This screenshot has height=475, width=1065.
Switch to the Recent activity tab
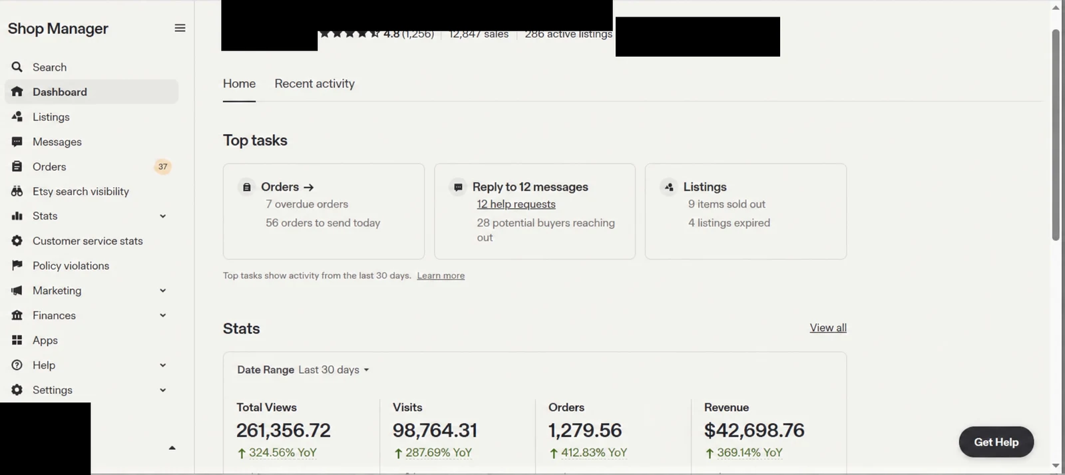point(315,84)
